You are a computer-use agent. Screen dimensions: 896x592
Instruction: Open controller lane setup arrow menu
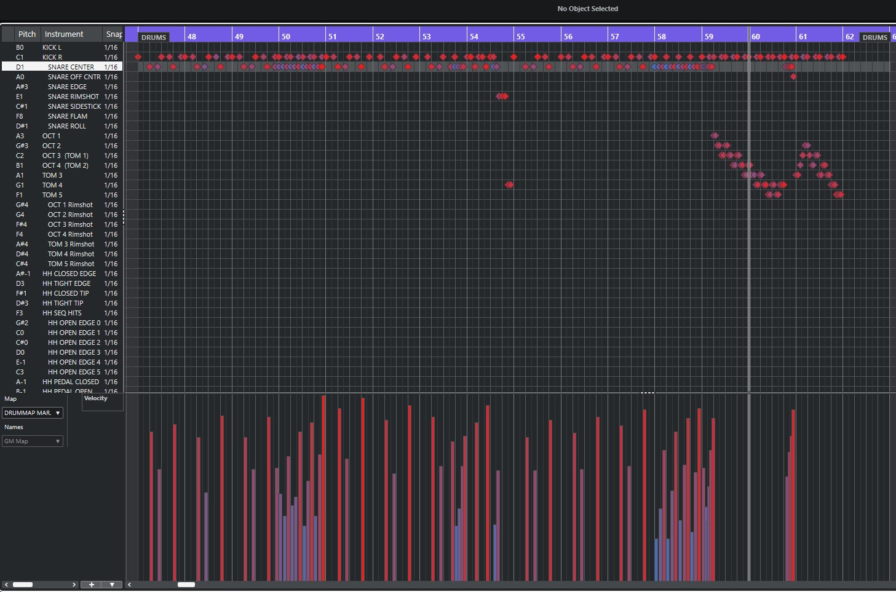coord(112,585)
